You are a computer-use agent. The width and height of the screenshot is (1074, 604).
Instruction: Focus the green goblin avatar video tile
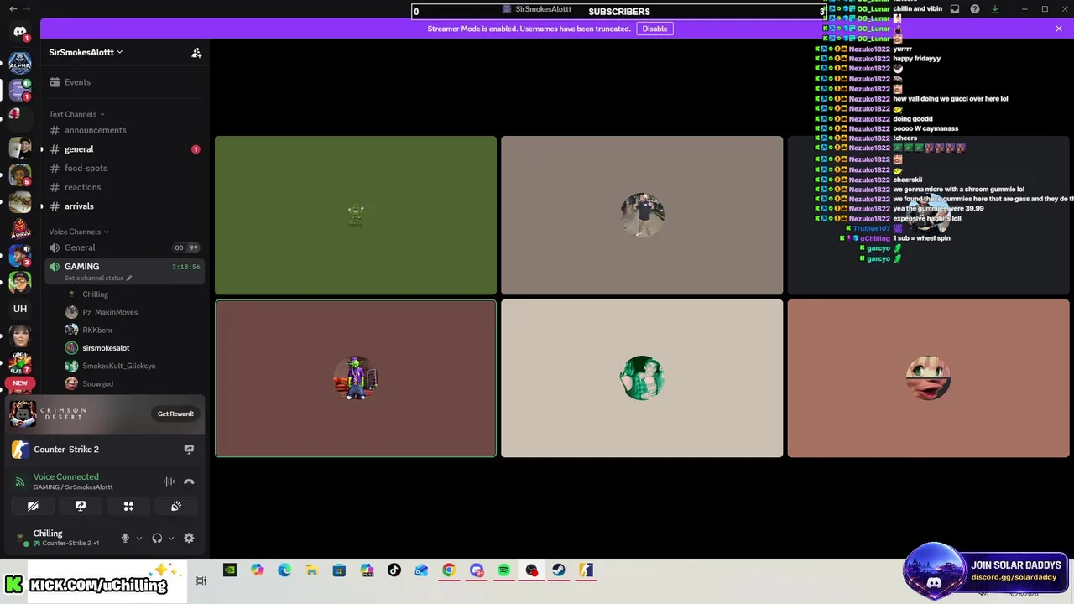click(356, 216)
